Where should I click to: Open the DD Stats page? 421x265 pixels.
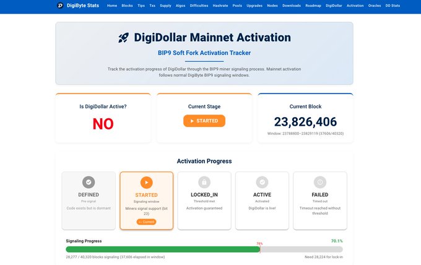[x=393, y=6]
